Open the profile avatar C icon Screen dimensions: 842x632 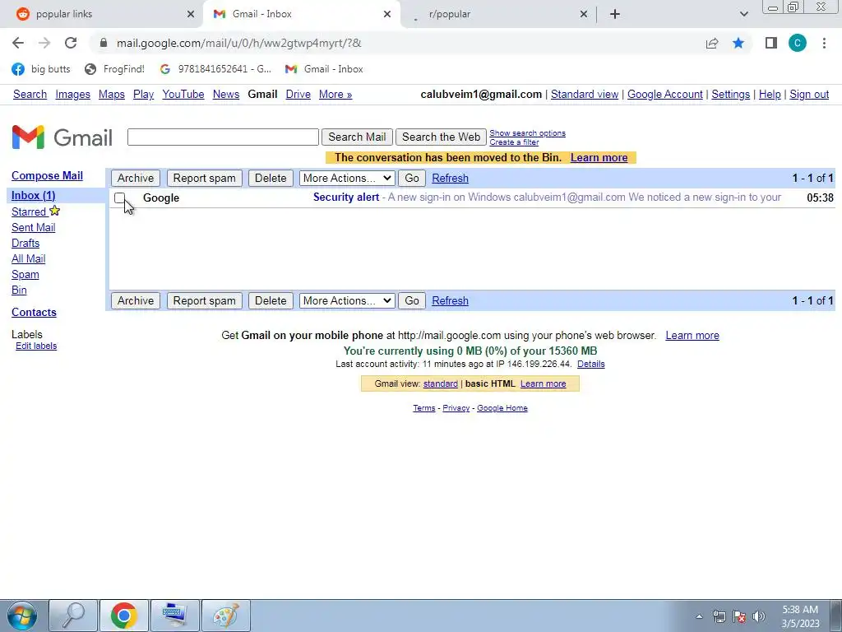pos(798,43)
